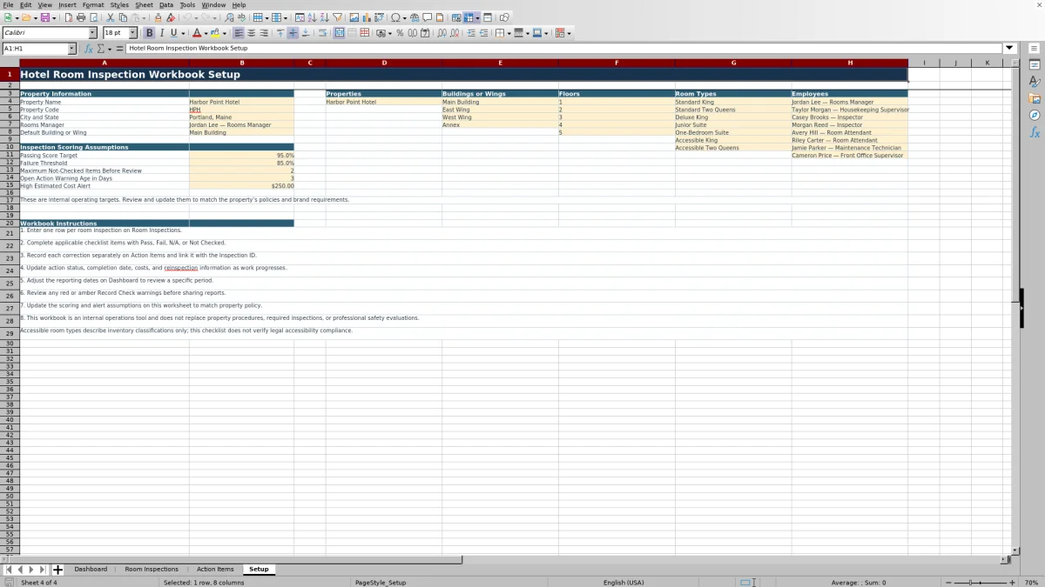1045x587 pixels.
Task: Click the row 30 header
Action: 10,344
